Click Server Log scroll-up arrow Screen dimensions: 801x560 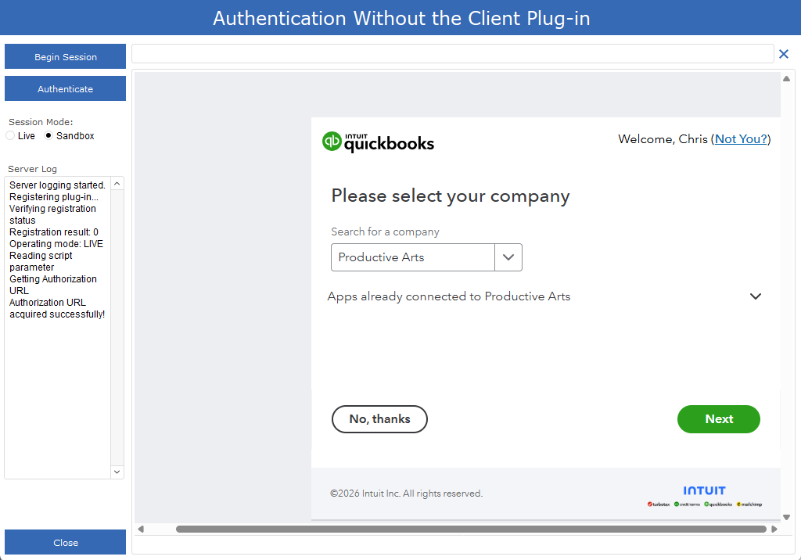[x=117, y=183]
